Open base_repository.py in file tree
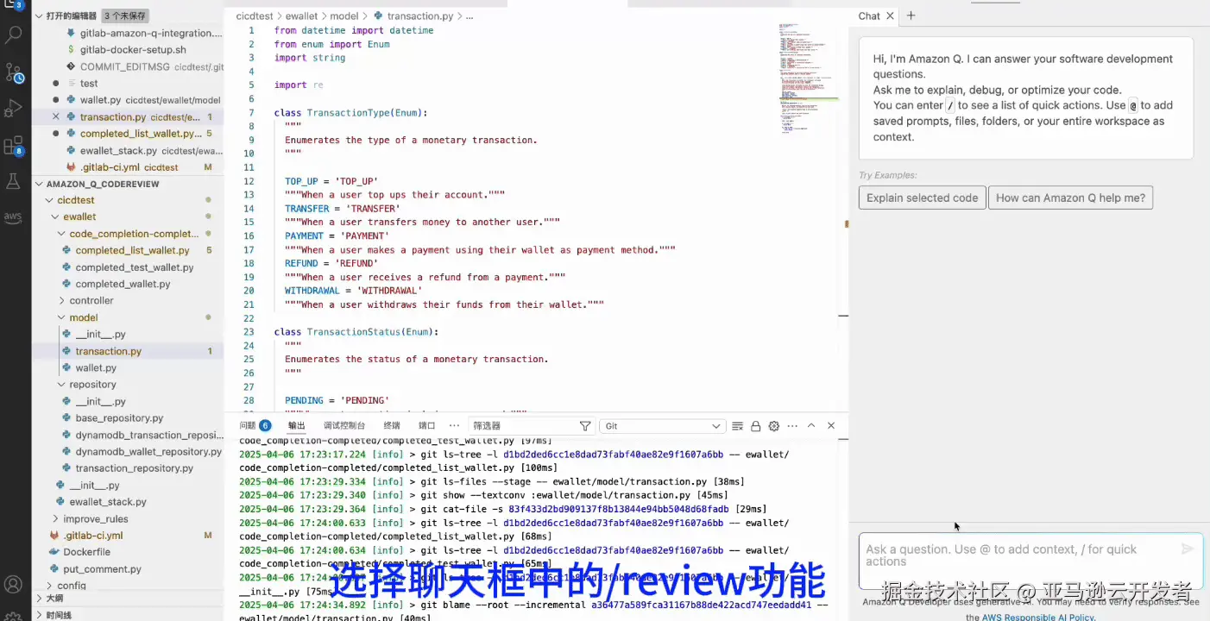The width and height of the screenshot is (1210, 621). (119, 418)
